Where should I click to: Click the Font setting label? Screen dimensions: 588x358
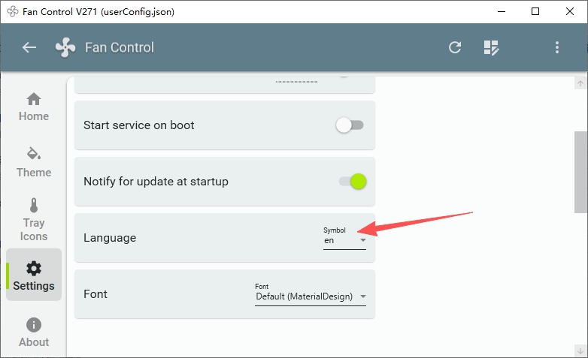[x=95, y=294]
